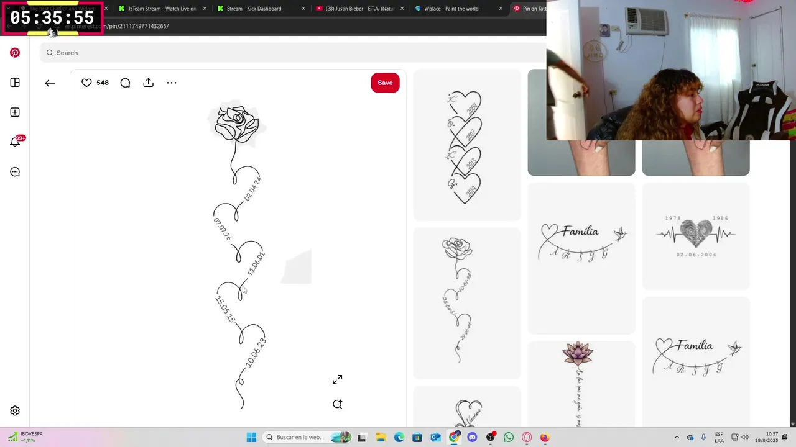Open Opera GX from the taskbar
Image resolution: width=796 pixels, height=447 pixels.
pyautogui.click(x=527, y=437)
